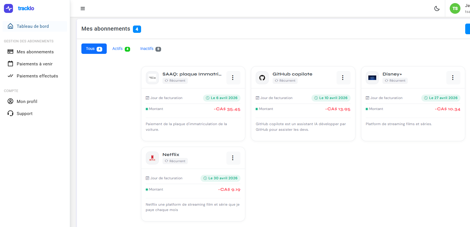Switch to dark mode moon icon
The image size is (470, 227).
click(x=437, y=8)
